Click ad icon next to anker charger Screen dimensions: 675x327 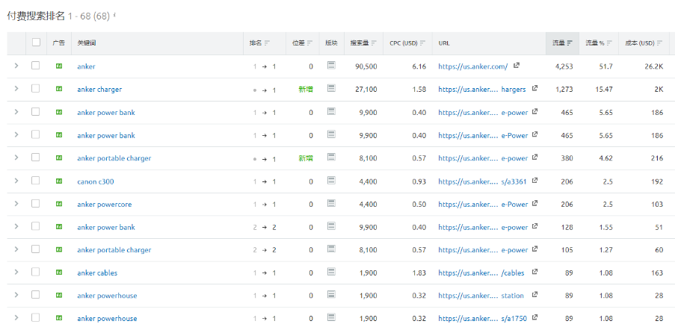point(59,90)
